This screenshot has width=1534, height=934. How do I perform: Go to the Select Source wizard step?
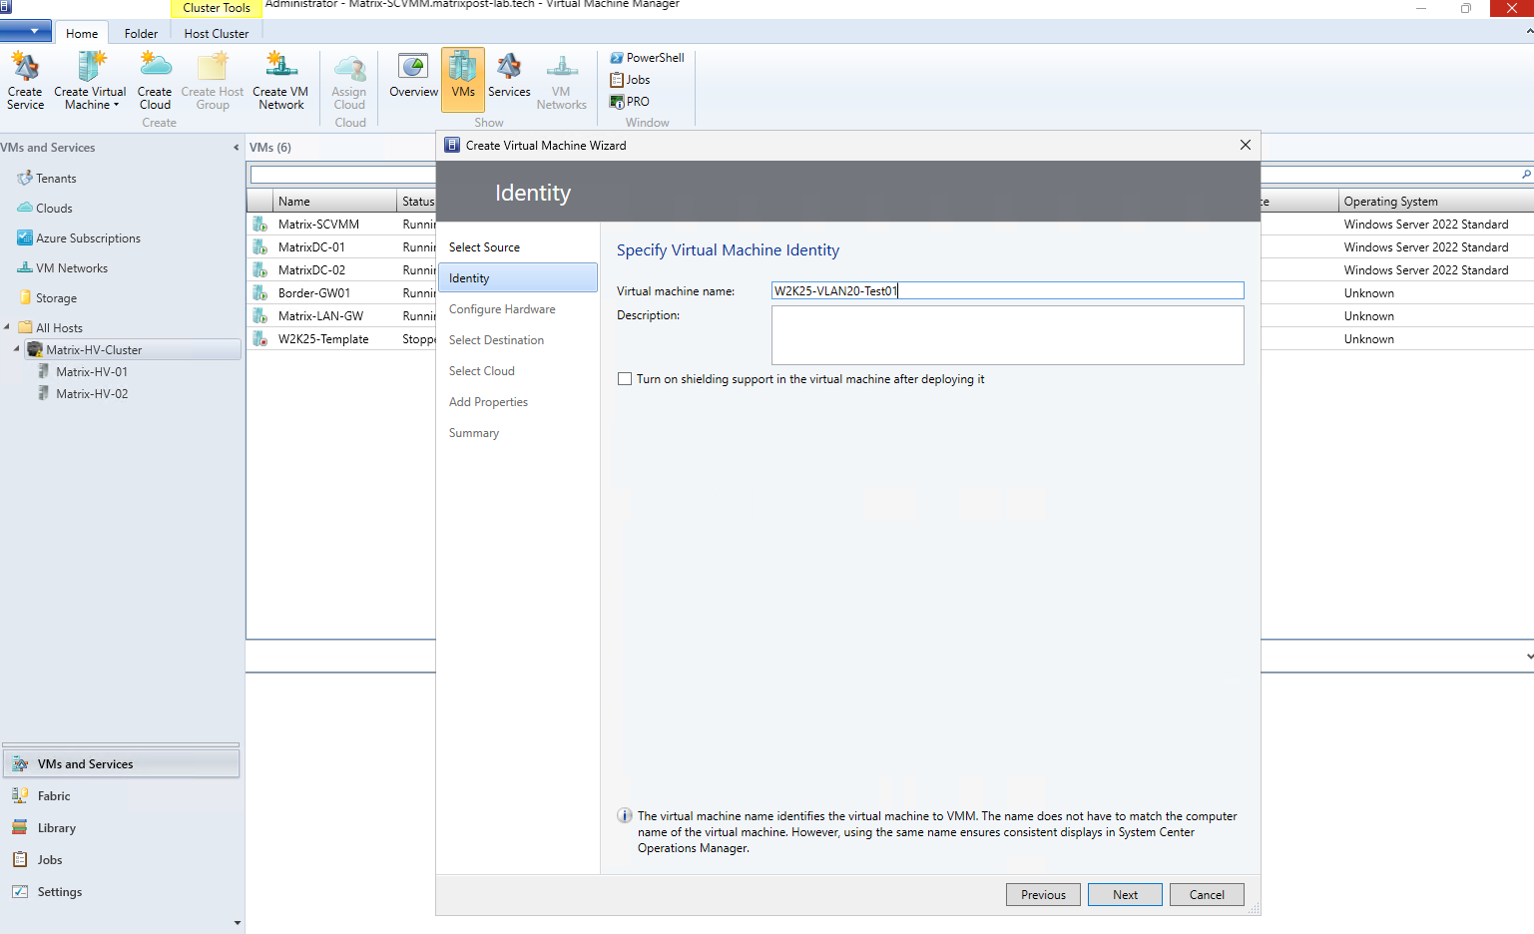(484, 247)
